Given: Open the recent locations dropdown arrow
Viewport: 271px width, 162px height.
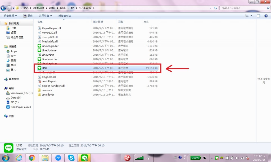Looking at the screenshot, I should click(x=13, y=8).
